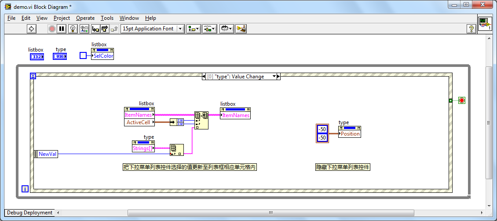Open the 15pt Application Font dropdown

[153, 29]
